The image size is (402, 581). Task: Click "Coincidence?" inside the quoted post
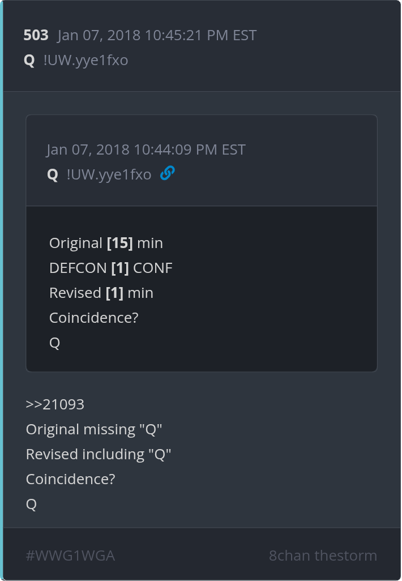point(93,318)
